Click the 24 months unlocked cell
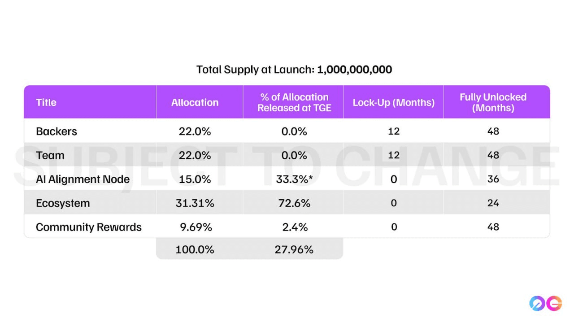 pyautogui.click(x=493, y=203)
